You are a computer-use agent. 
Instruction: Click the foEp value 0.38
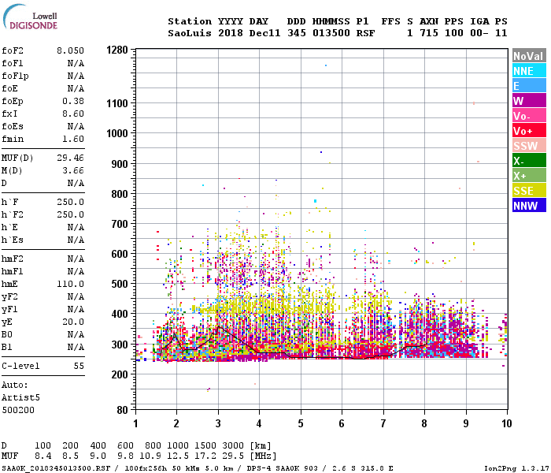click(x=73, y=101)
